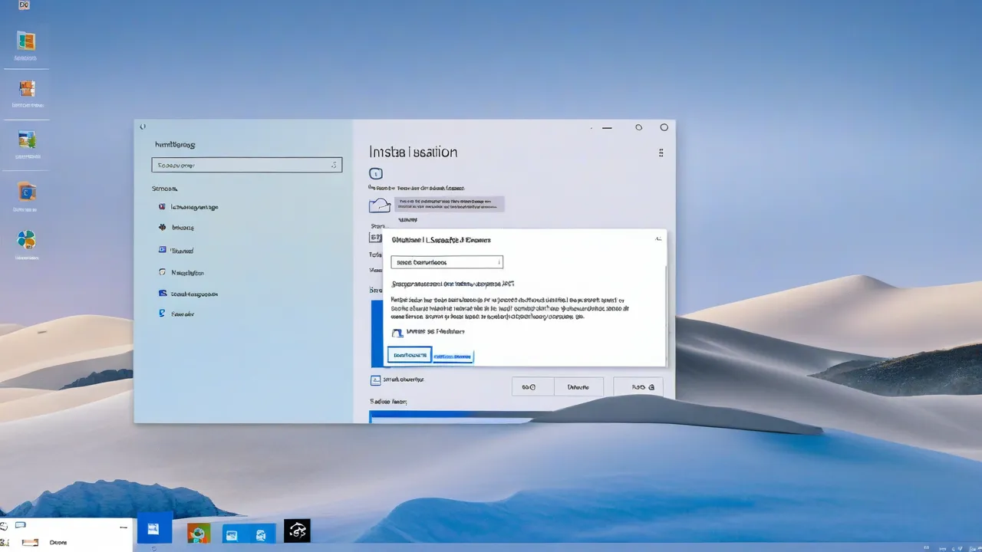Close the white dialog using its corner X
Viewport: 982px width, 552px height.
pyautogui.click(x=657, y=239)
